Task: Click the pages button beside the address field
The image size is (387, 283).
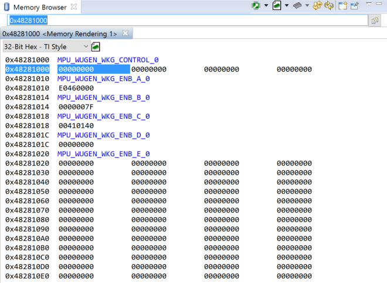Action: click(x=375, y=21)
